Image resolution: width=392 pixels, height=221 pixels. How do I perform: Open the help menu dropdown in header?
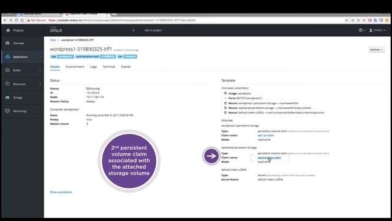tap(362, 30)
